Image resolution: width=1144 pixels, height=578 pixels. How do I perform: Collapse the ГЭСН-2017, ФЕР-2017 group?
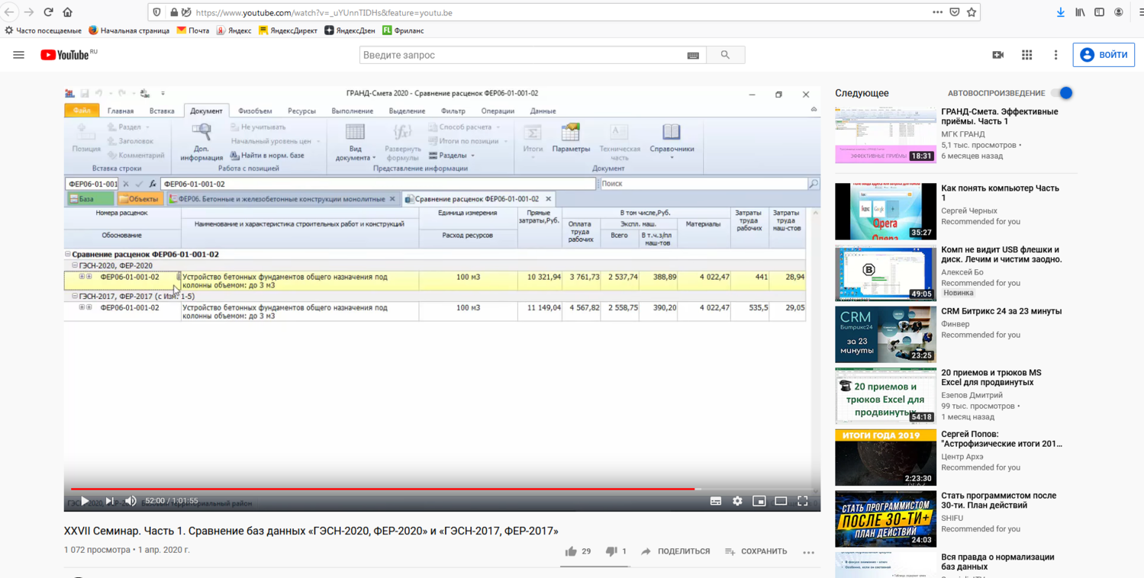coord(75,296)
